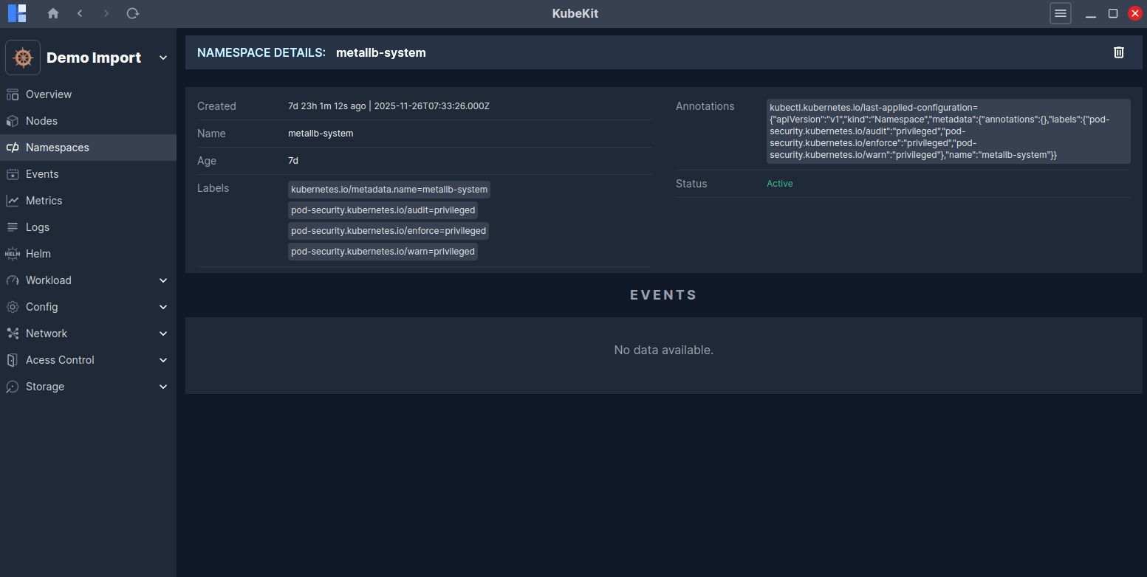View cluster Metrics

46,200
